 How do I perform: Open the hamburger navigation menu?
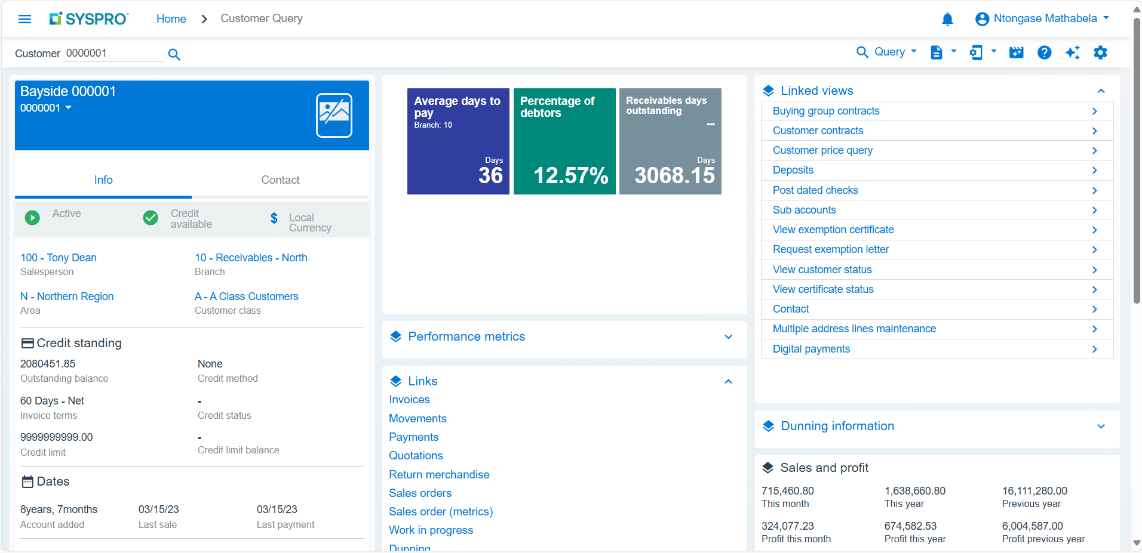(x=24, y=19)
